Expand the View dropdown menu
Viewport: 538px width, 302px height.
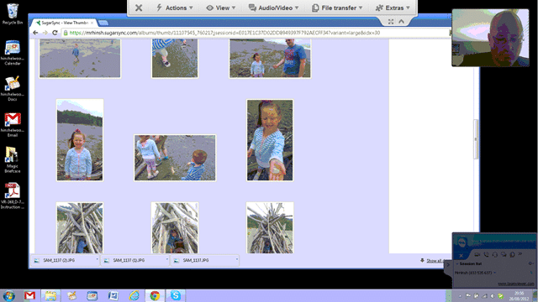pyautogui.click(x=220, y=8)
